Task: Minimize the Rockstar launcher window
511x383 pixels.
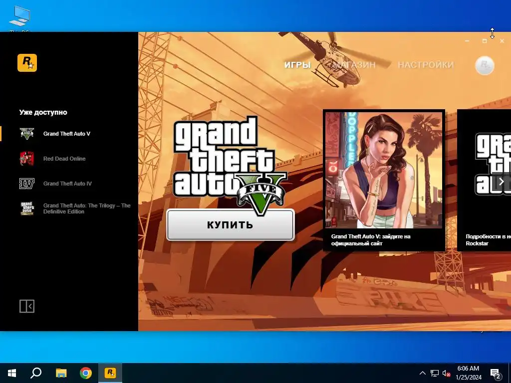Action: 467,41
